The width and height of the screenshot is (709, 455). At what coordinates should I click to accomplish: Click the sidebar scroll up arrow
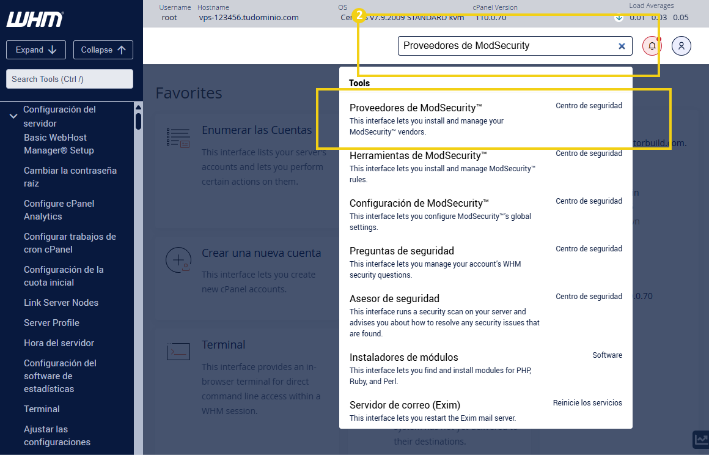coord(138,108)
